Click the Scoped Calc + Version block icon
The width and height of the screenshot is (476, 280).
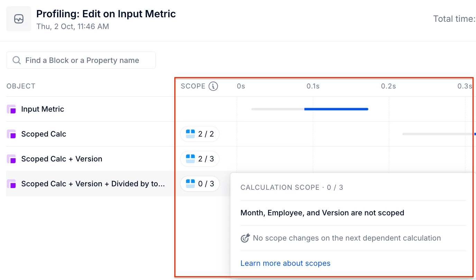point(11,159)
